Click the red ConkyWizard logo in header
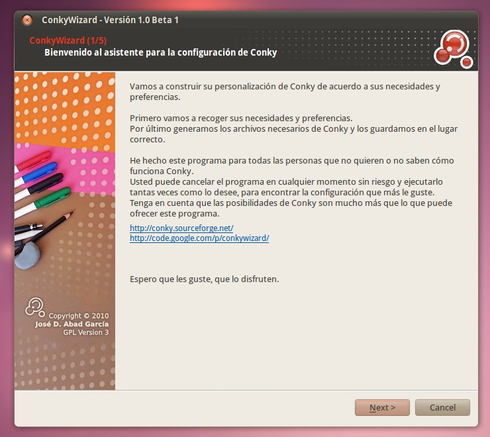This screenshot has width=490, height=437. [453, 49]
